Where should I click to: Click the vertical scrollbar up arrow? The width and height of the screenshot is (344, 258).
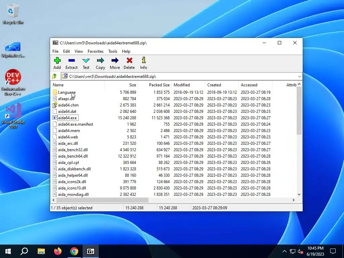[299, 84]
